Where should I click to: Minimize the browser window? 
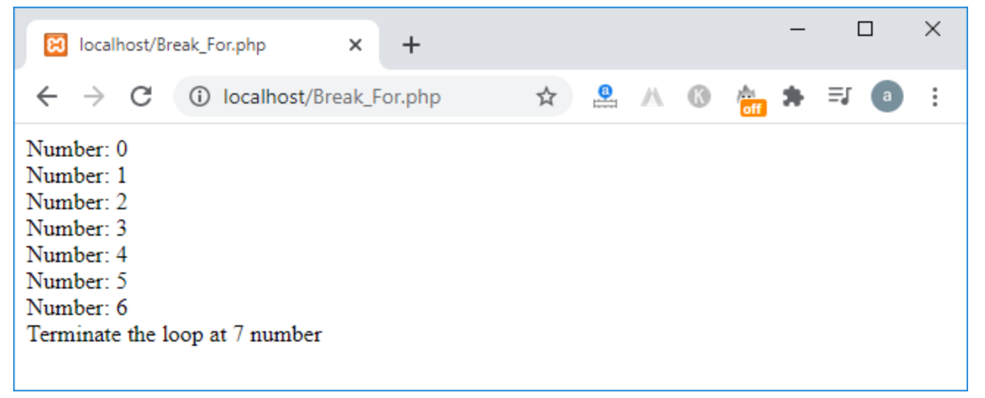(x=798, y=29)
